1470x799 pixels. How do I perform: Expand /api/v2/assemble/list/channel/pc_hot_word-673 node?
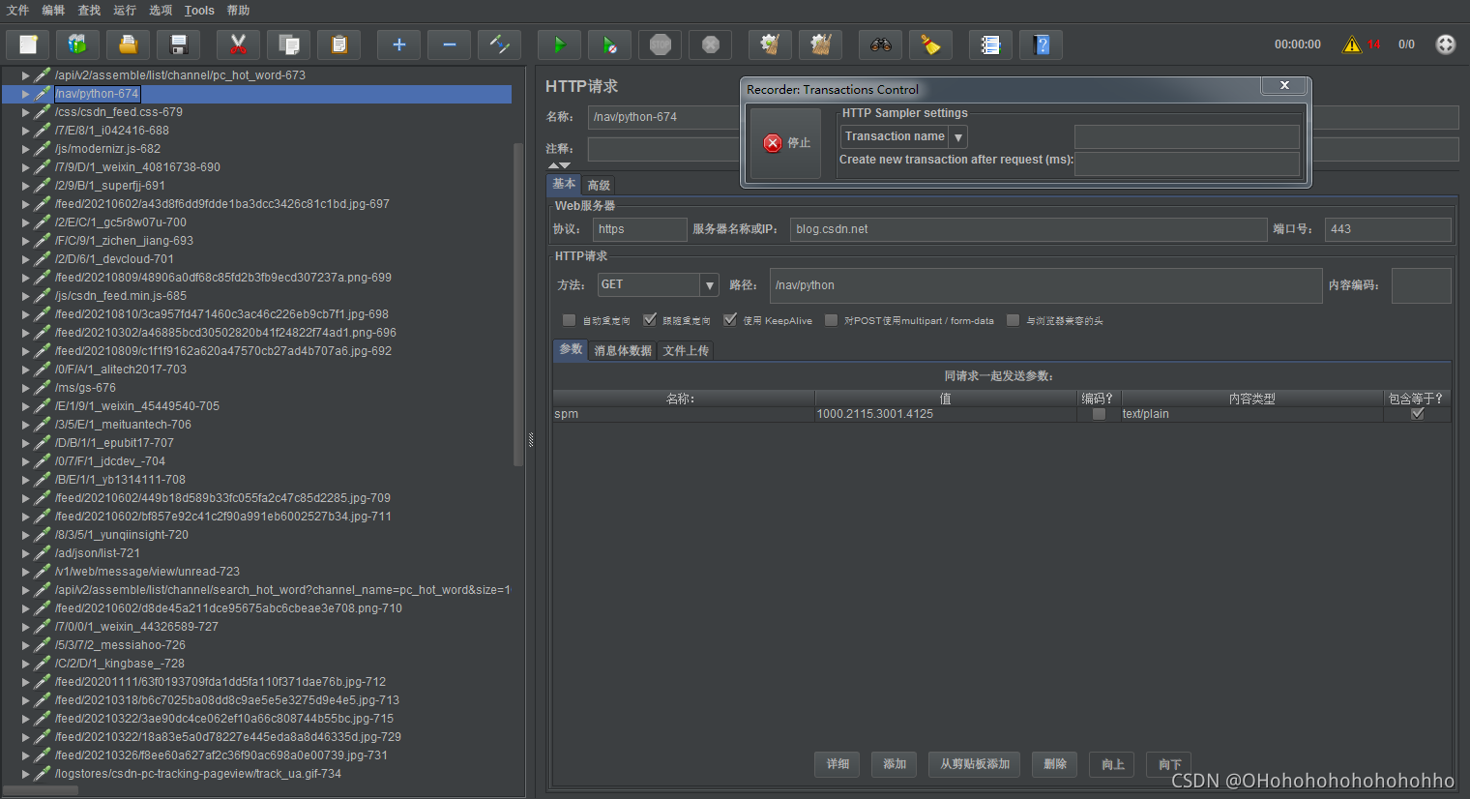pos(26,75)
